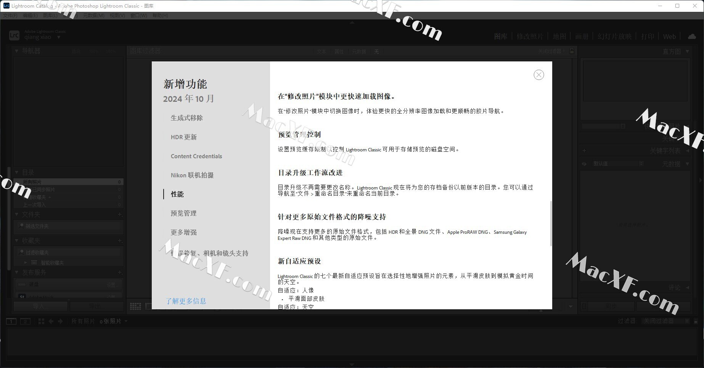Open the 窗口(W) menu
The height and width of the screenshot is (368, 704).
coord(138,16)
